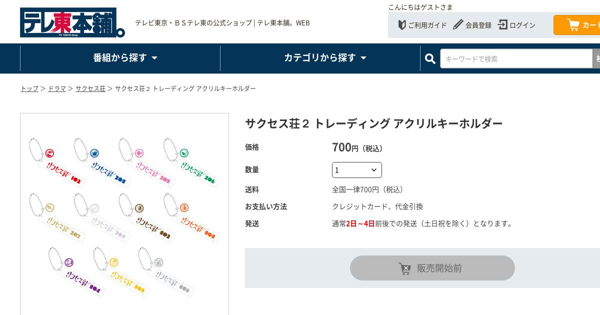
Task: Open the 数量 quantity dropdown
Action: [356, 170]
